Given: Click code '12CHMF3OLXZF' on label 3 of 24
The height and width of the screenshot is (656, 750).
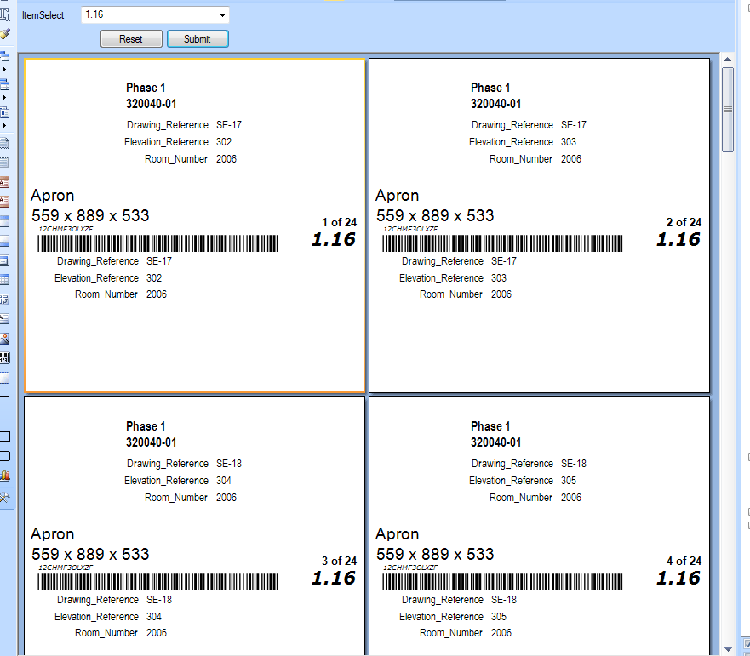Looking at the screenshot, I should (66, 568).
